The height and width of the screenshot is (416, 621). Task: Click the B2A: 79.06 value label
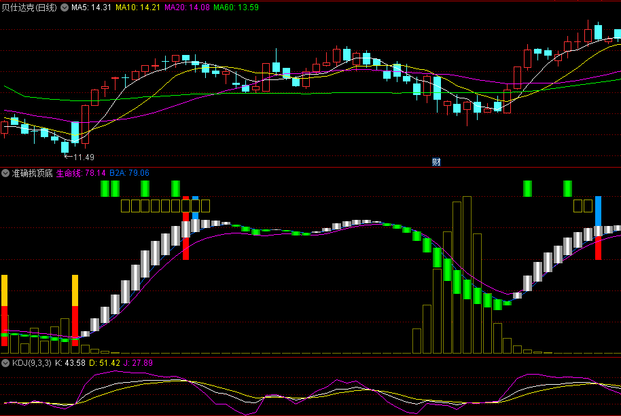click(x=129, y=173)
